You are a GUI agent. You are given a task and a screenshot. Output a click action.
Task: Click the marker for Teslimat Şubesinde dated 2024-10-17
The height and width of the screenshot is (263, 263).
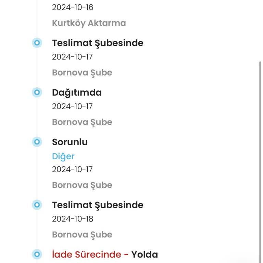coord(37,43)
